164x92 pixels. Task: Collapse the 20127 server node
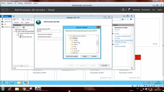point(14,31)
